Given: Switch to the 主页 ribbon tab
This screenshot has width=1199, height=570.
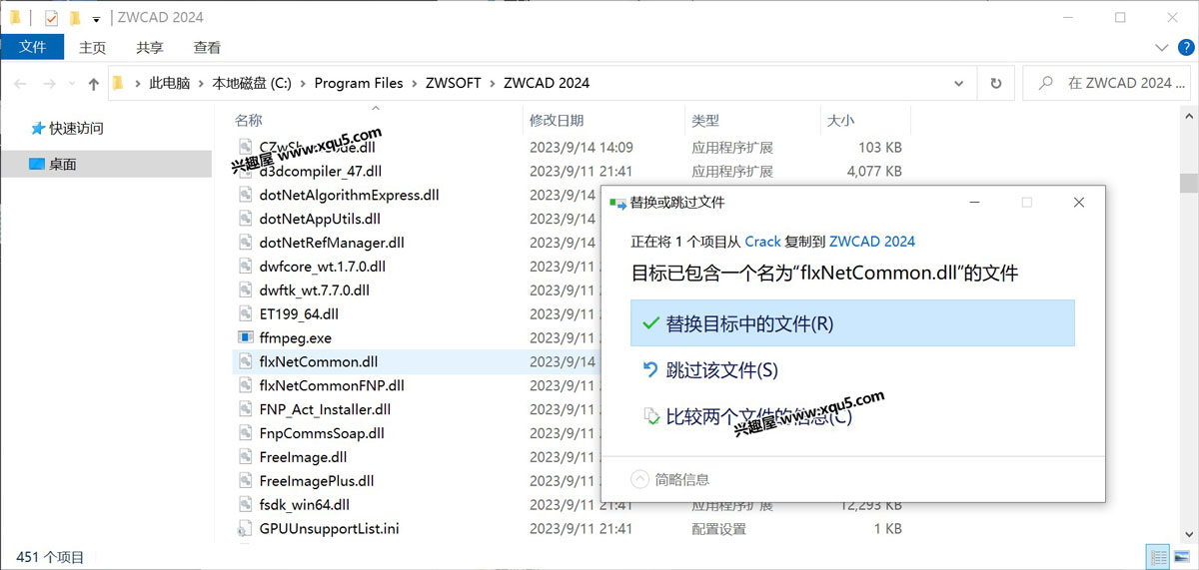Looking at the screenshot, I should (93, 47).
